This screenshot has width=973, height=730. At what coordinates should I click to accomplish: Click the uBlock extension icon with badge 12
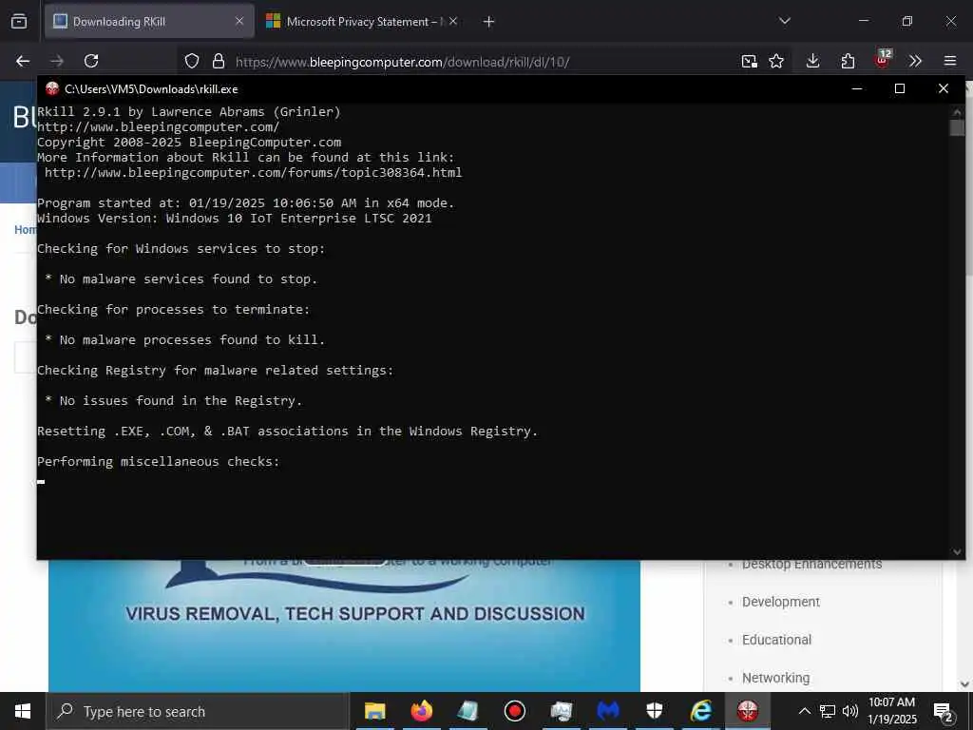click(x=883, y=60)
